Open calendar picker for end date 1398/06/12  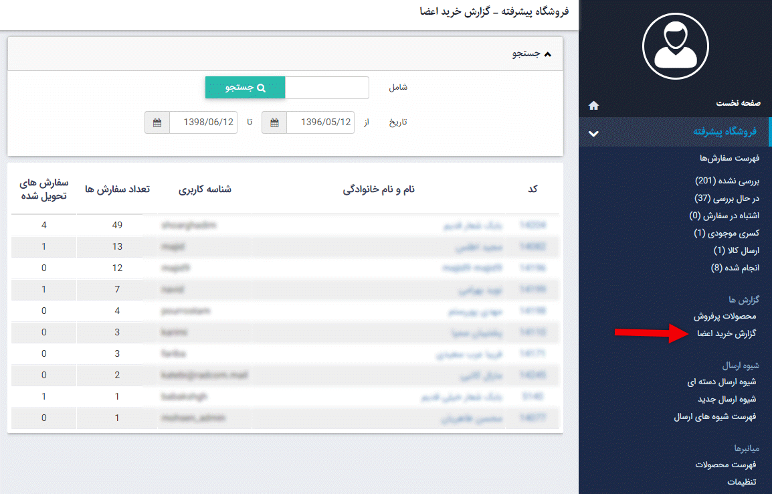157,122
